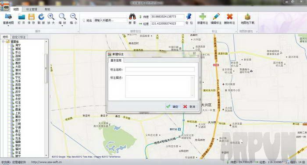Click the 保存 floppy disk icon
This screenshot has height=165, width=307.
click(31, 17)
